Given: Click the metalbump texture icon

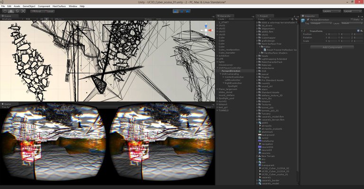Looking at the screenshot, I should point(260,141).
